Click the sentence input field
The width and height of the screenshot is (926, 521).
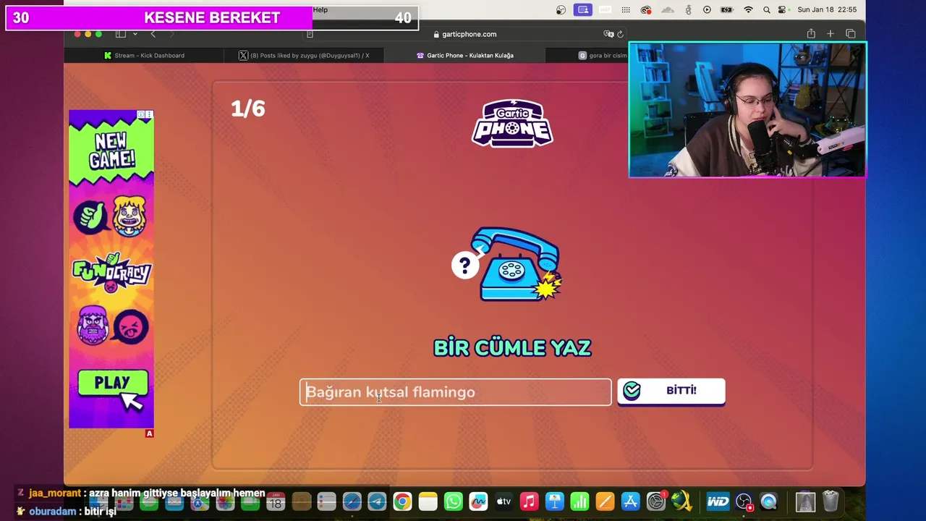(x=455, y=391)
